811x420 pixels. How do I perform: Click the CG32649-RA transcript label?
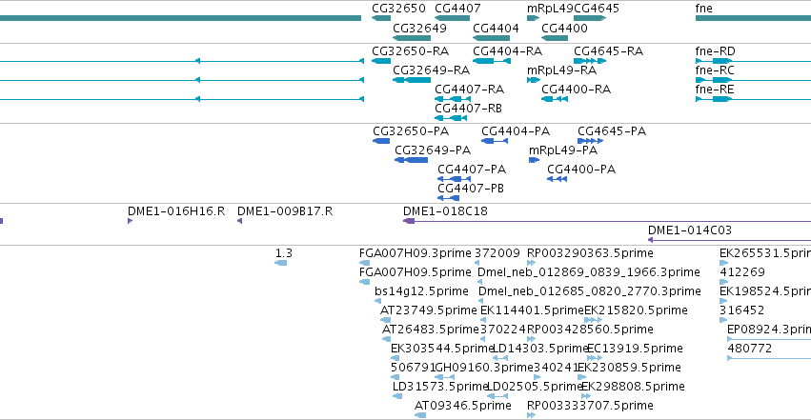(432, 70)
